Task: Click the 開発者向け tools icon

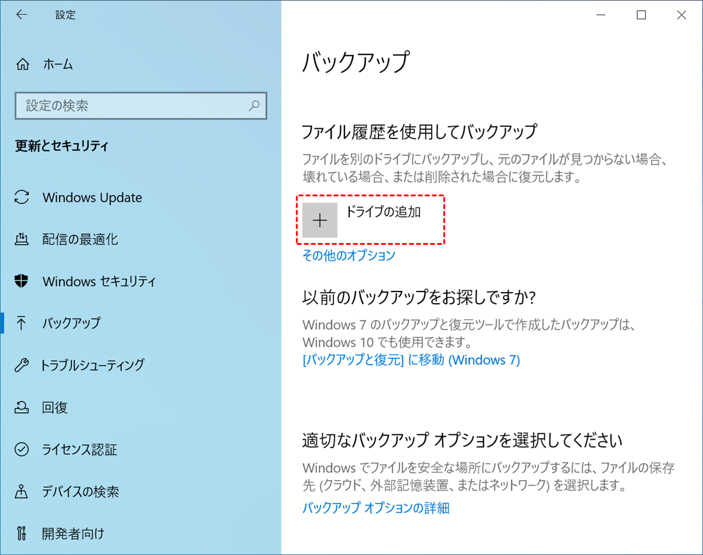Action: 22,533
